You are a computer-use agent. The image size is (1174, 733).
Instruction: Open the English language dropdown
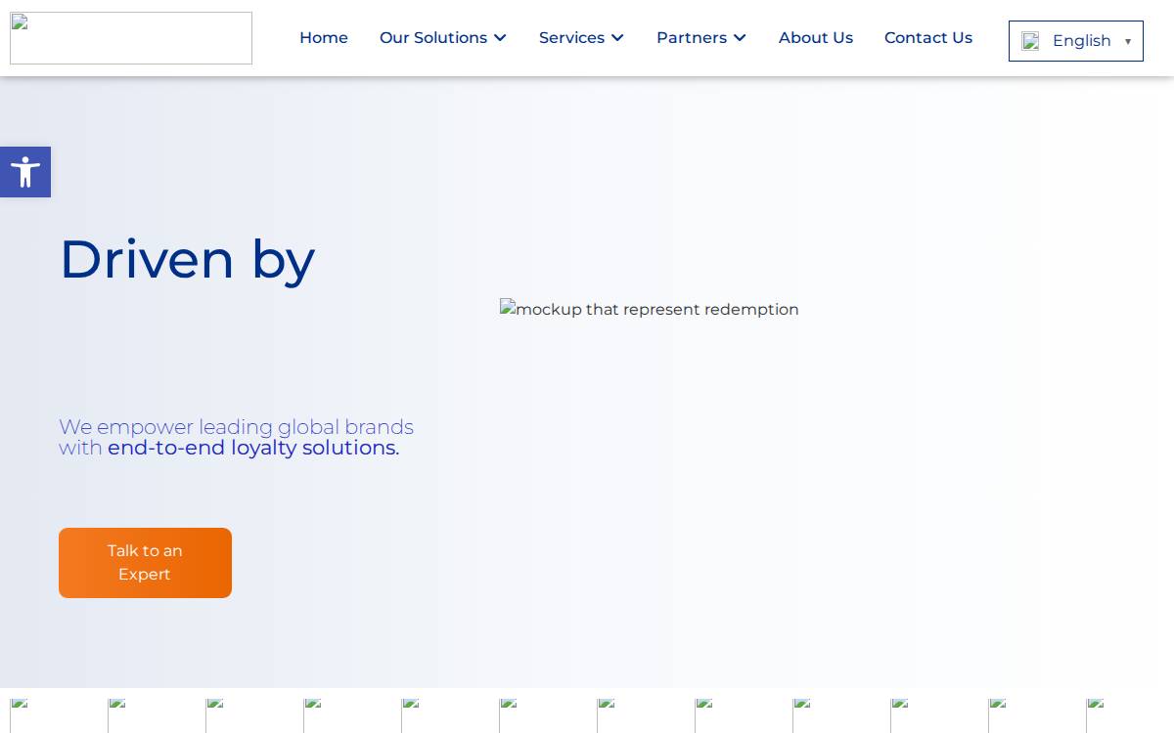pos(1076,41)
